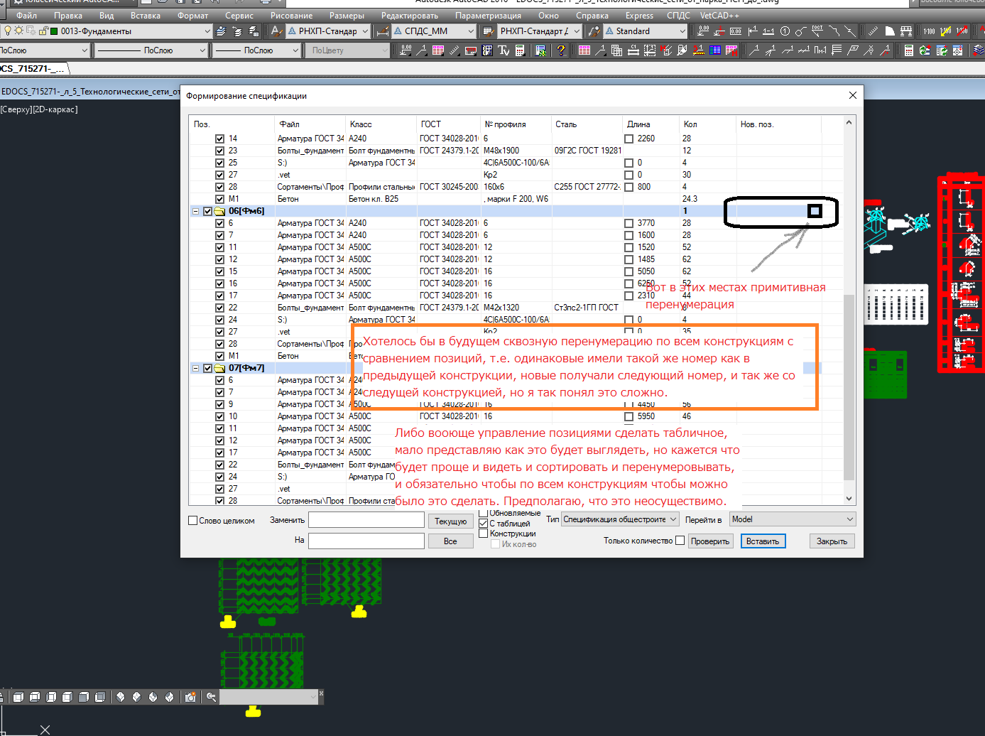Screen dimensions: 985x736
Task: Click the Пм1 leader annotation icon
Action: pos(820,50)
